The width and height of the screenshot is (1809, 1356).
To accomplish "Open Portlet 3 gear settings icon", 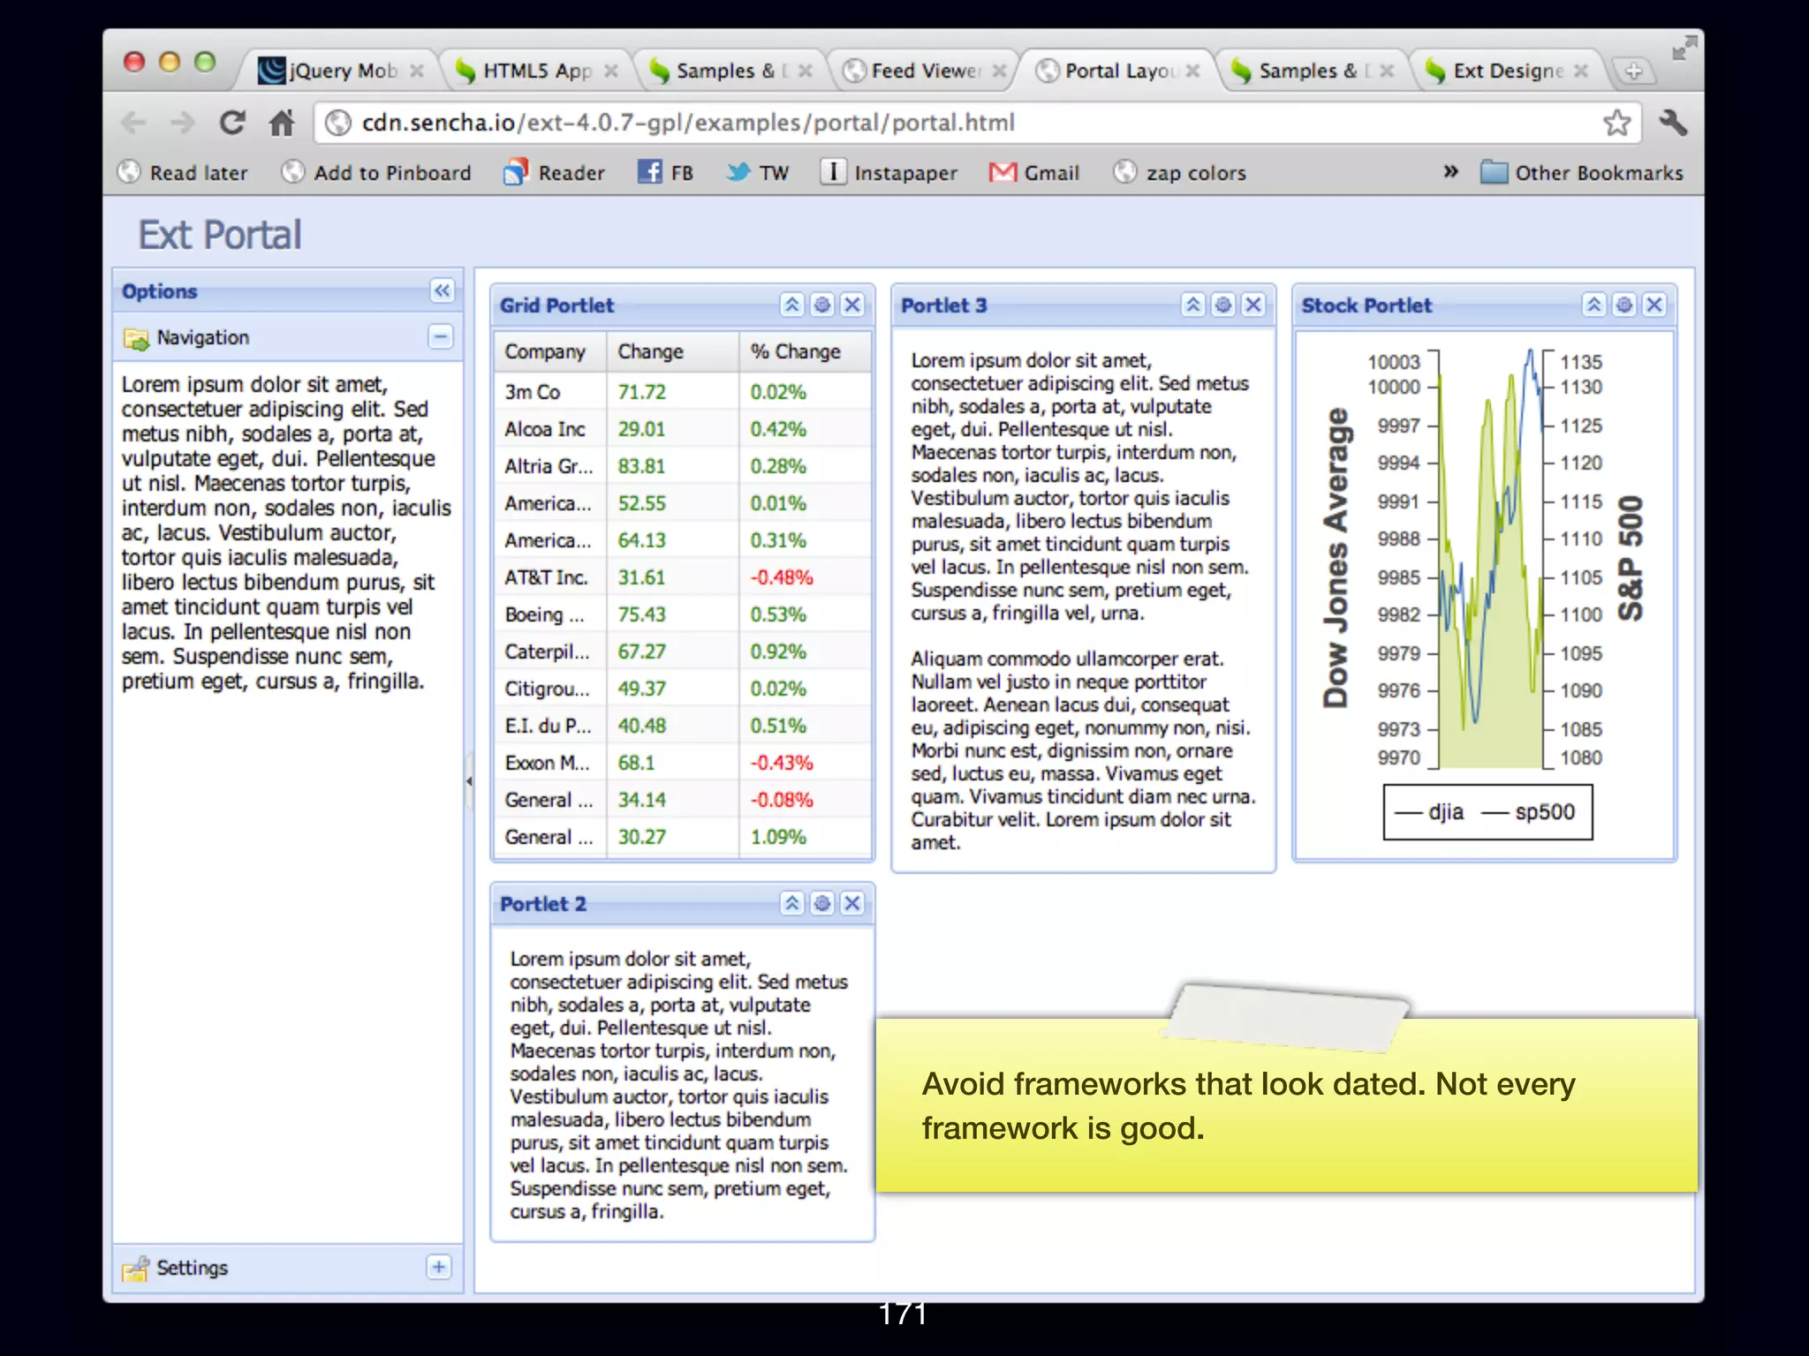I will tap(1223, 305).
